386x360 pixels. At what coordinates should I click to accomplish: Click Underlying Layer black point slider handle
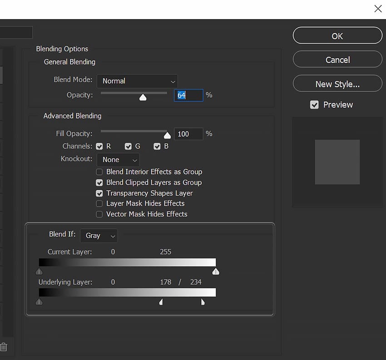(39, 302)
